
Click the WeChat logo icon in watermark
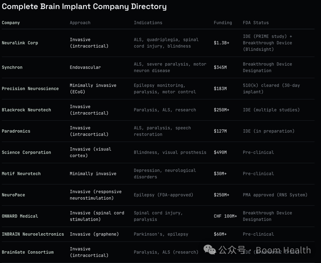click(210, 250)
